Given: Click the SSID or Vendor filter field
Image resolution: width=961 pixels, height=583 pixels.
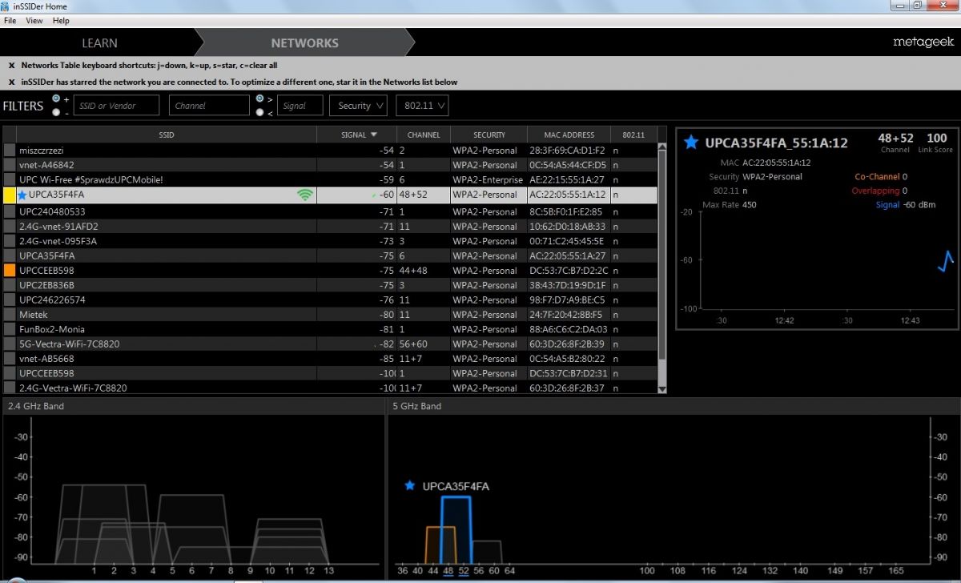Looking at the screenshot, I should click(117, 106).
